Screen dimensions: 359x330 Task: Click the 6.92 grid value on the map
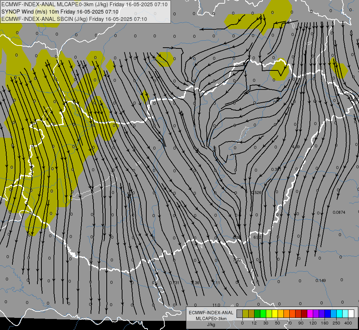[x=257, y=237]
